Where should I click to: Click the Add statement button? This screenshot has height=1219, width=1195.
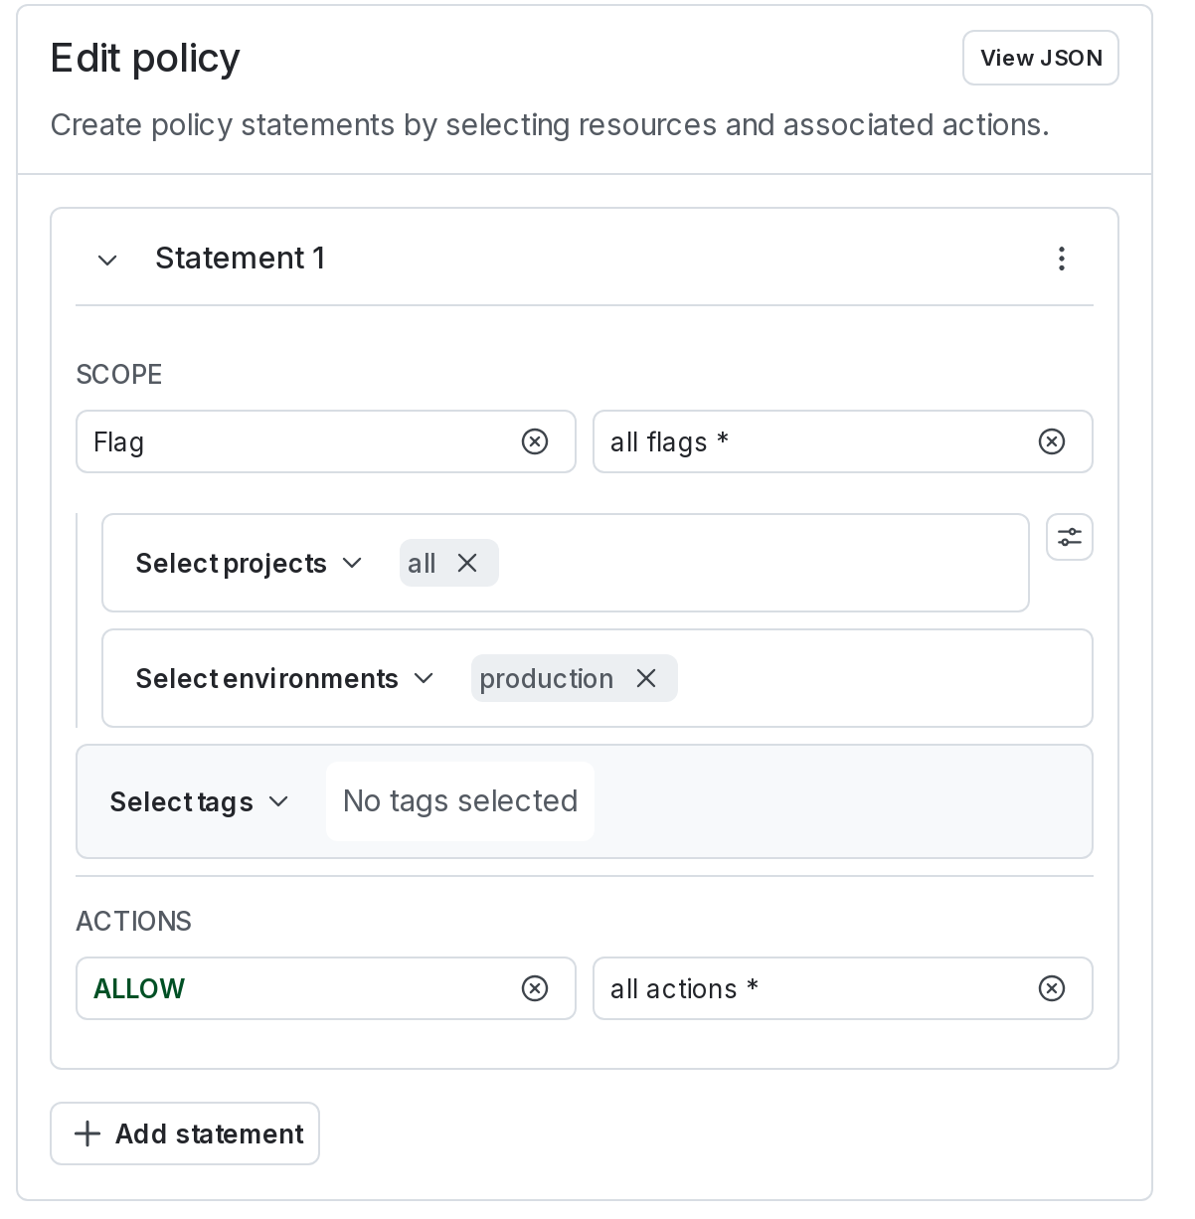[185, 1133]
